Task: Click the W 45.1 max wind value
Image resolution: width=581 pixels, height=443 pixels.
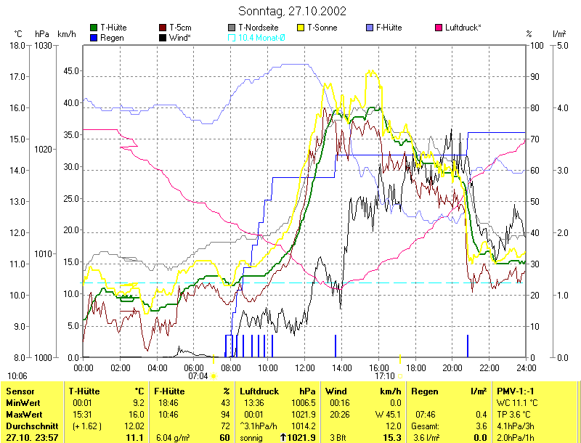Action: 389,415
